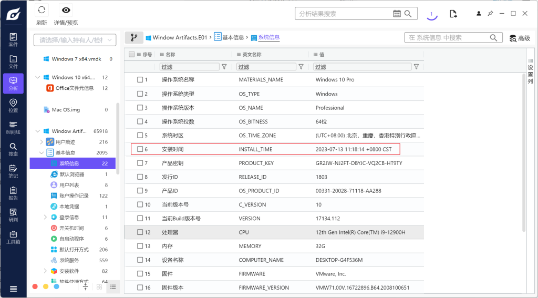Click the calendar icon in search box
This screenshot has width=538, height=298.
click(x=397, y=14)
